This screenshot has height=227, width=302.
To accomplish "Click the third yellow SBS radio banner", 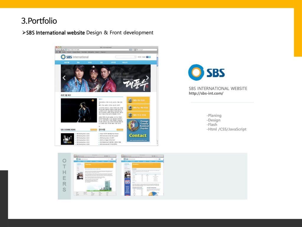I will [138, 115].
